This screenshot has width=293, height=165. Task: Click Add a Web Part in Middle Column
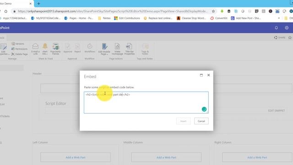[166, 157]
